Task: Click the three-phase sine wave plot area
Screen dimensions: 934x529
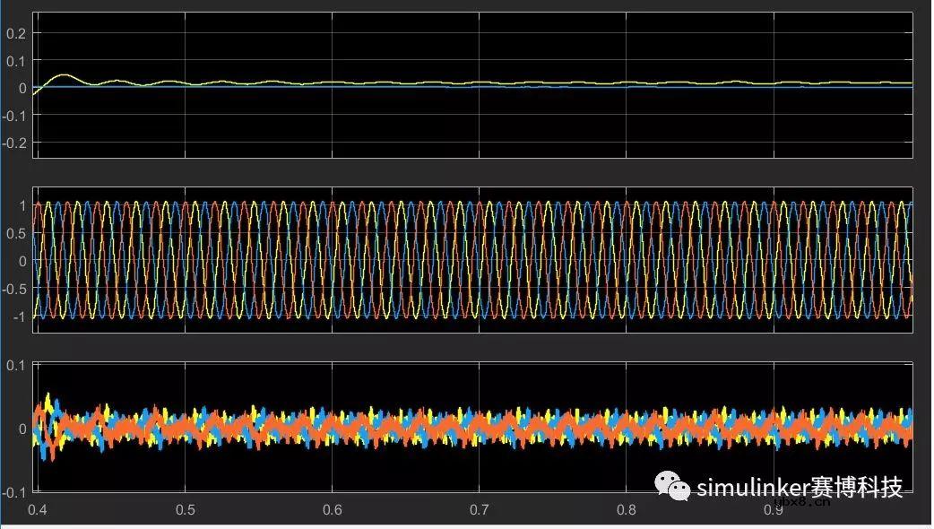Action: pos(473,260)
